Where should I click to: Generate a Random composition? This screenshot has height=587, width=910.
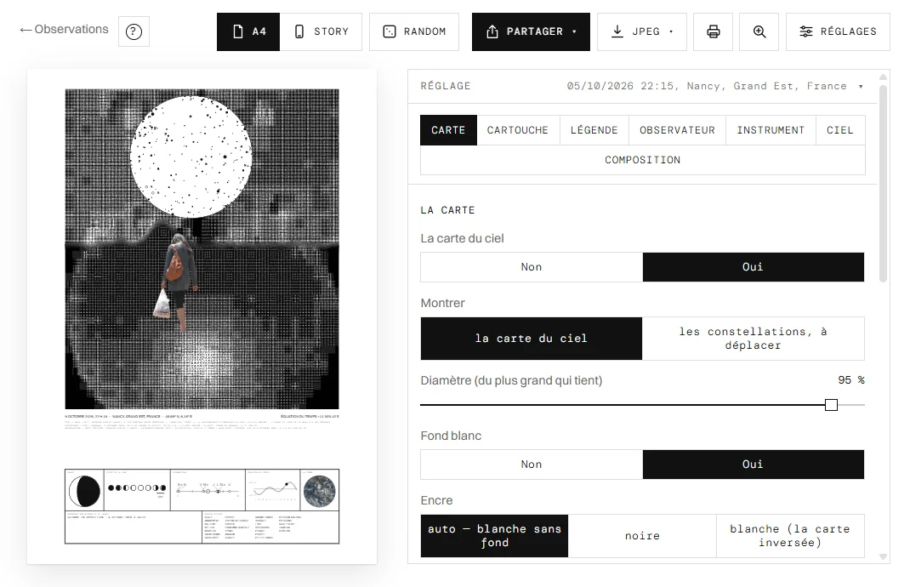(414, 31)
